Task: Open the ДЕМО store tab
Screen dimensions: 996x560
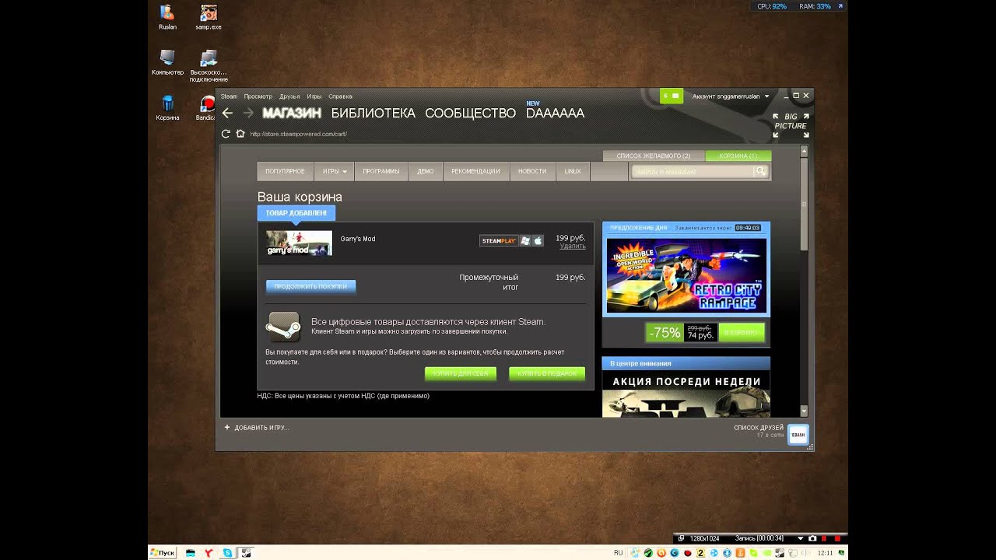Action: [426, 171]
